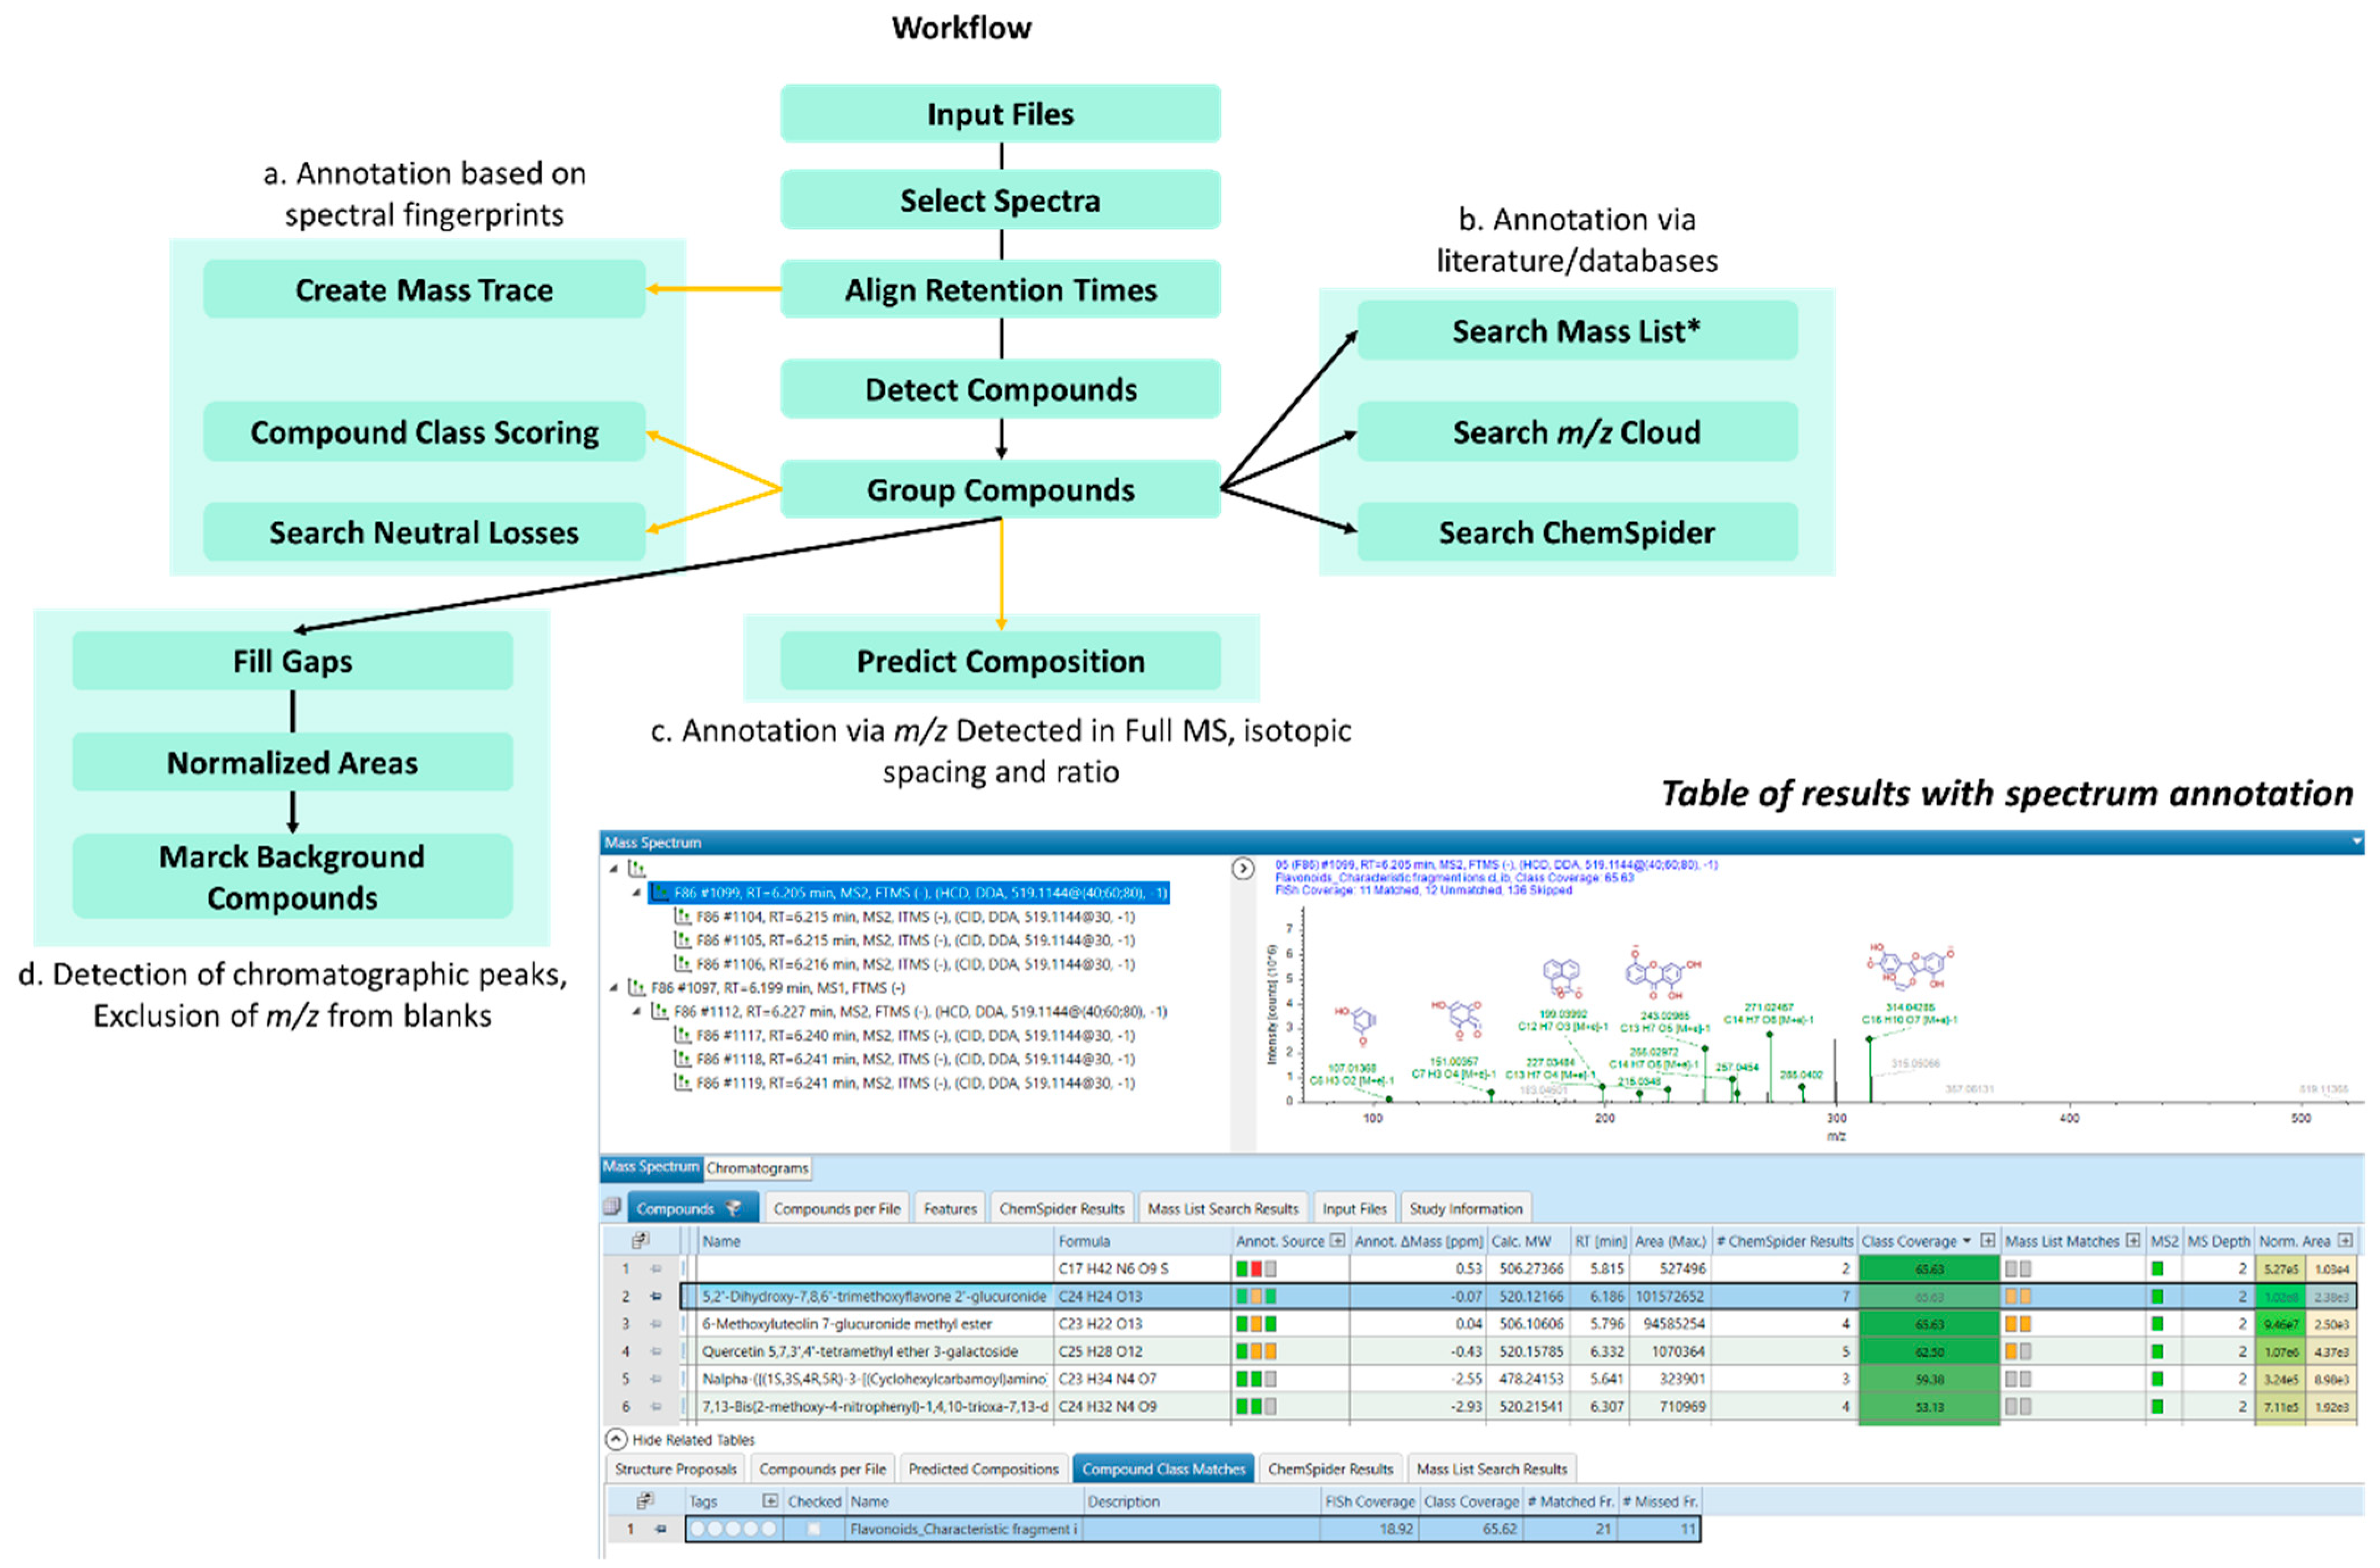Check the Flavonoids class match checkbox

pos(814,1529)
